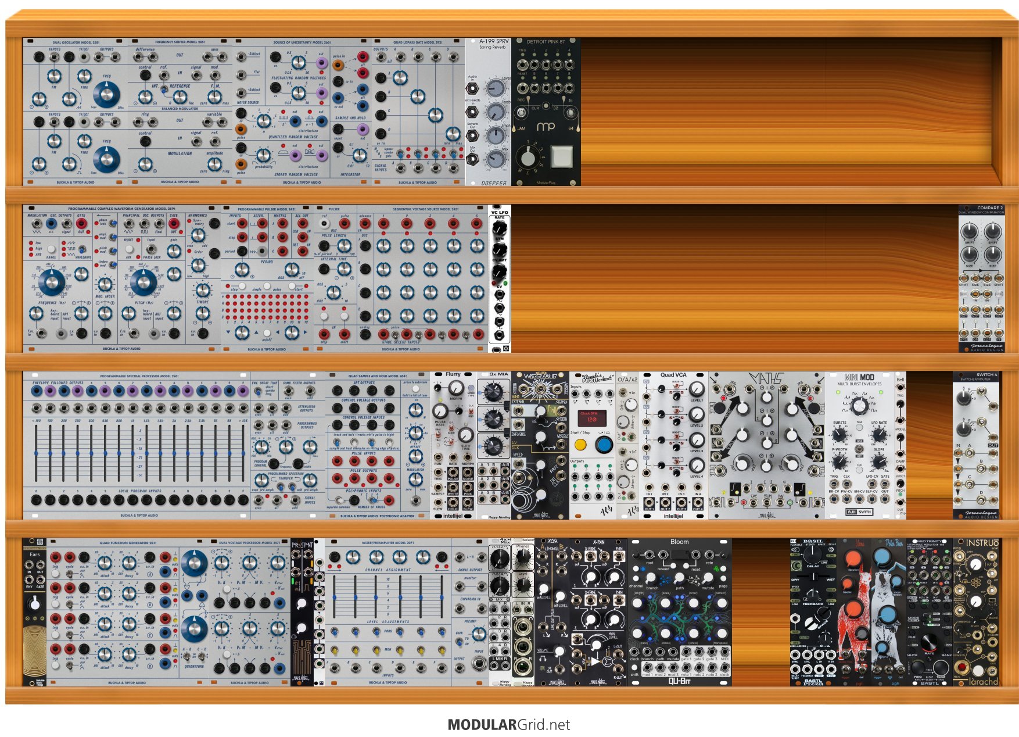The width and height of the screenshot is (1019, 737).
Task: Select the Sequential Voltage Source Model 245t module
Action: [x=422, y=278]
